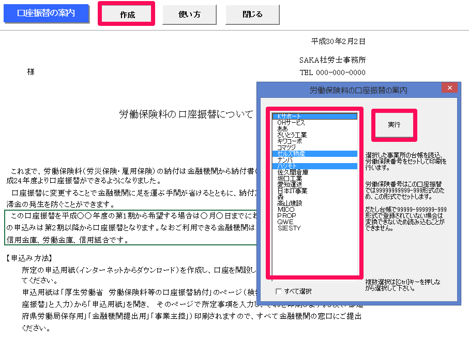The image size is (469, 337).
Task: Select OHサービス in the list
Action: coord(315,123)
